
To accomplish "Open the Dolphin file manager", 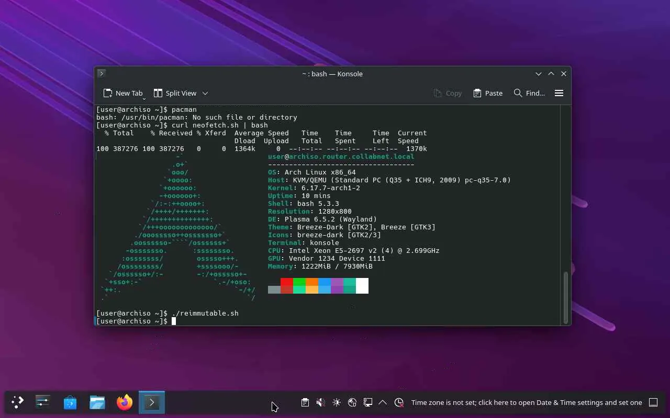I will pyautogui.click(x=97, y=402).
